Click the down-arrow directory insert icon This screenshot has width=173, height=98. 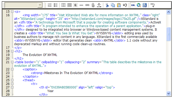click(99, 5)
